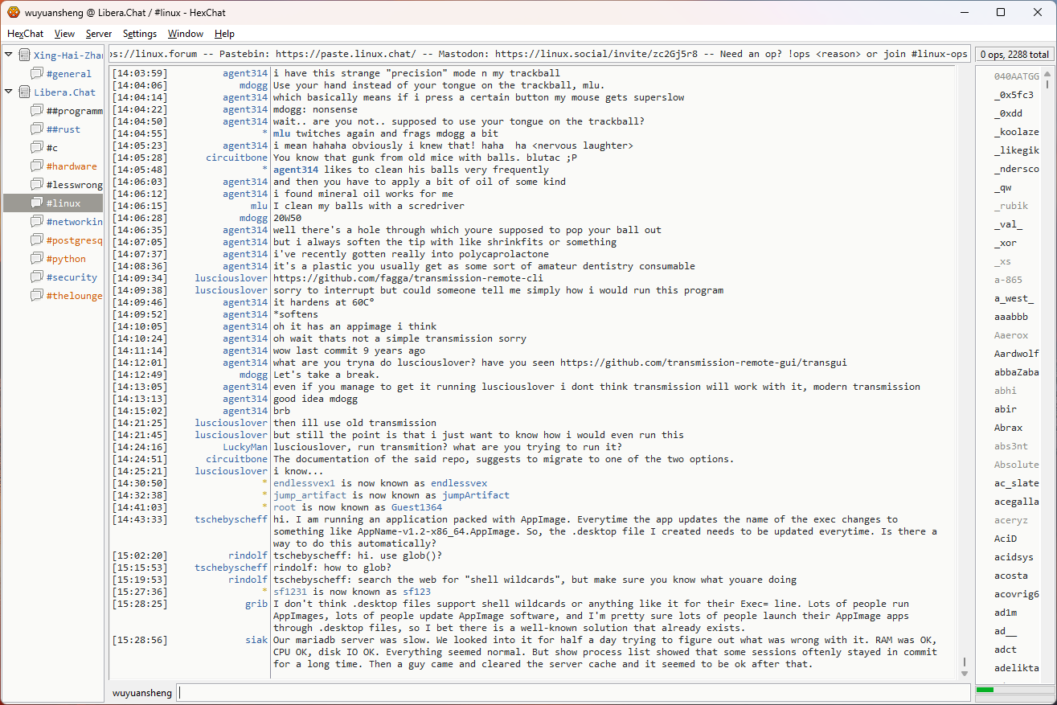The height and width of the screenshot is (705, 1057).
Task: Open the transmission-remote-cli GitHub link
Action: click(x=410, y=278)
